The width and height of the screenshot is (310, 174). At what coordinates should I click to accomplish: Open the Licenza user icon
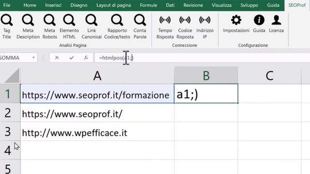276,24
